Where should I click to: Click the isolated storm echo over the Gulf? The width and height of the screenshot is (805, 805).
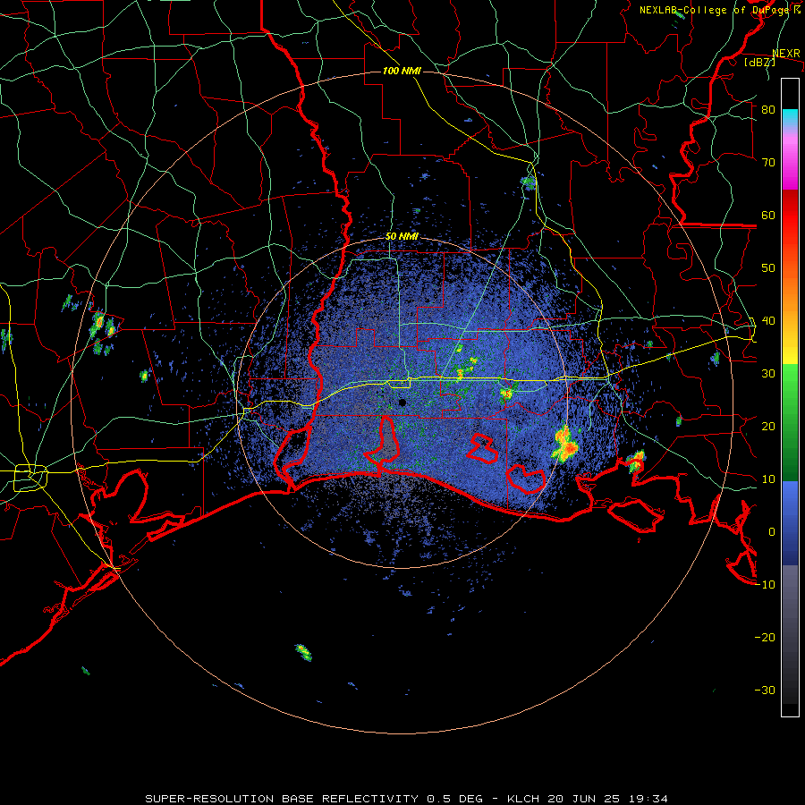click(303, 653)
